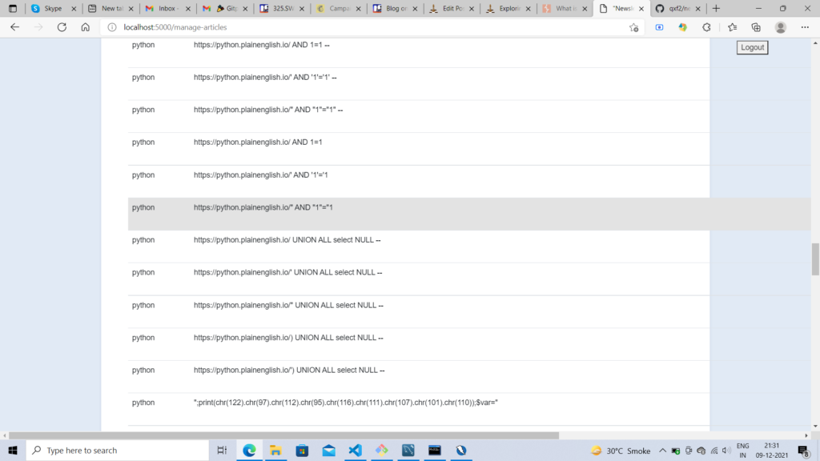Open the Settings and more ellipsis menu
820x461 pixels.
pyautogui.click(x=805, y=26)
